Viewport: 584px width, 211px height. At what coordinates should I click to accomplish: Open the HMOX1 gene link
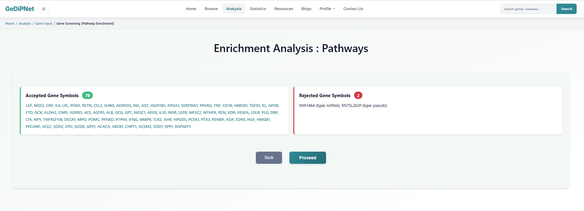click(241, 106)
